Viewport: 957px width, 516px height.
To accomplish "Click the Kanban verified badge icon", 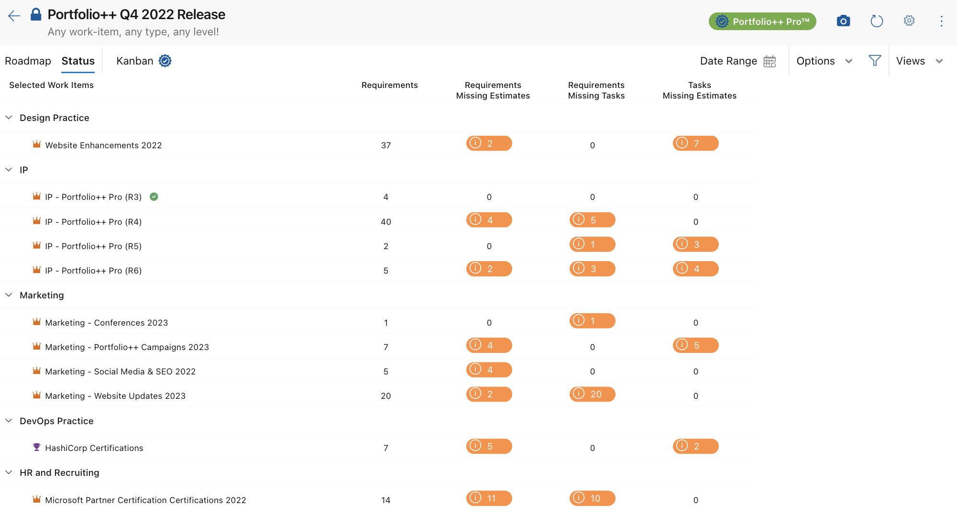I will [165, 61].
